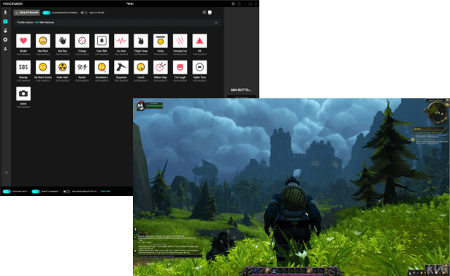450x276 pixels.
Task: Switch to large tile view
Action: (x=210, y=12)
